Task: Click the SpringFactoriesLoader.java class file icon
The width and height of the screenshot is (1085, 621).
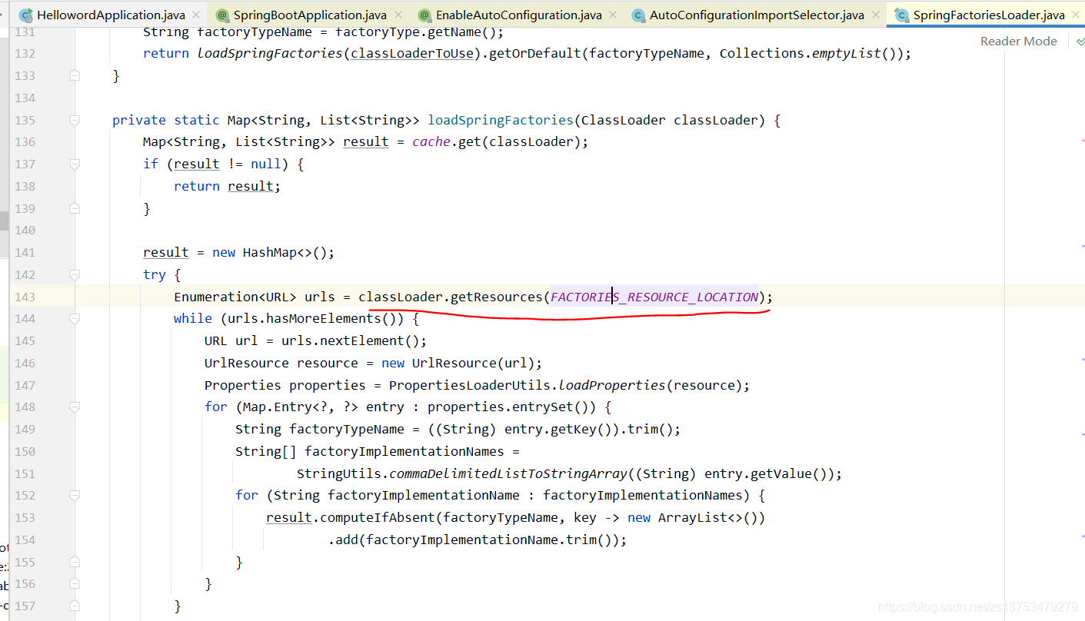Action: coord(901,15)
